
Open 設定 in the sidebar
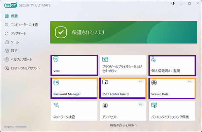(14, 51)
